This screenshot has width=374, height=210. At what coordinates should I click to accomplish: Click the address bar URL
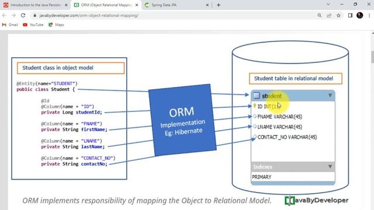pos(89,16)
